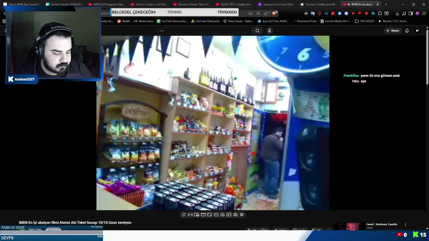Open Asus A21 Plus ARGB bookmark

pyautogui.click(x=273, y=21)
